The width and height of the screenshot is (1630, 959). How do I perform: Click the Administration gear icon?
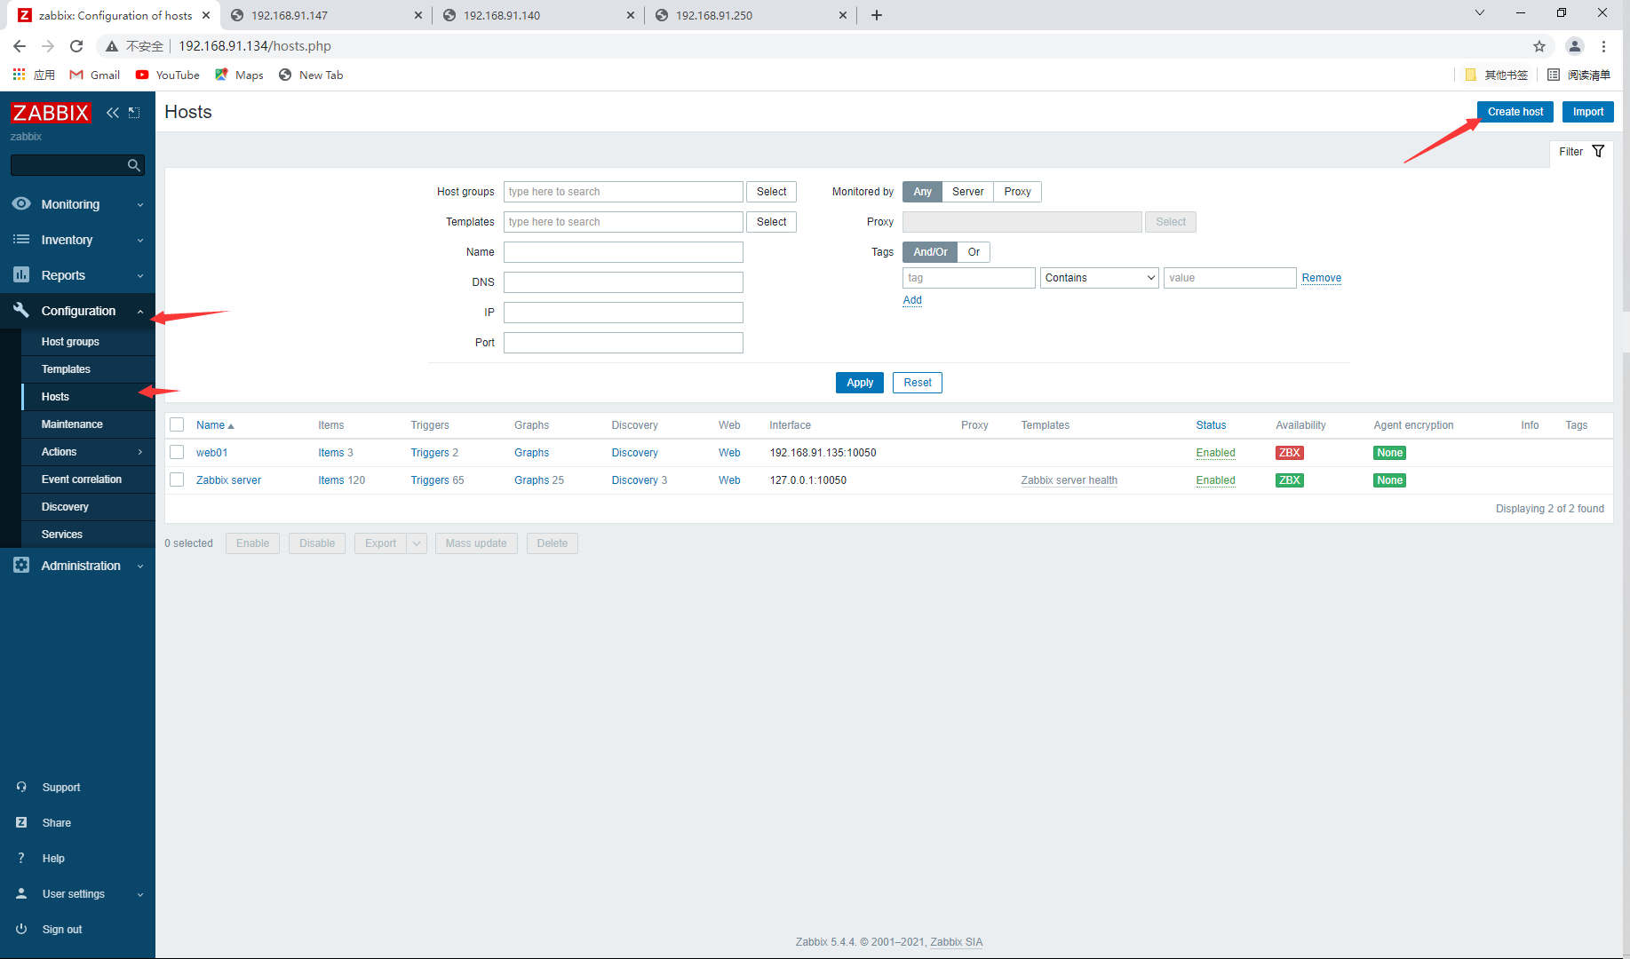point(21,565)
